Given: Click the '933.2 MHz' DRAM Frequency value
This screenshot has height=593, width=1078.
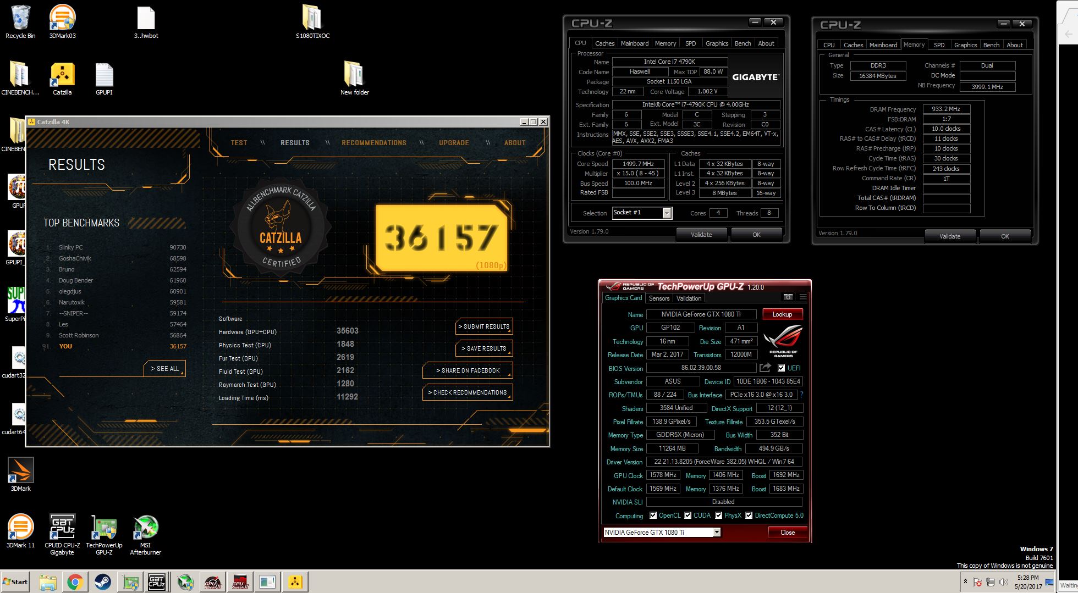Looking at the screenshot, I should 946,109.
